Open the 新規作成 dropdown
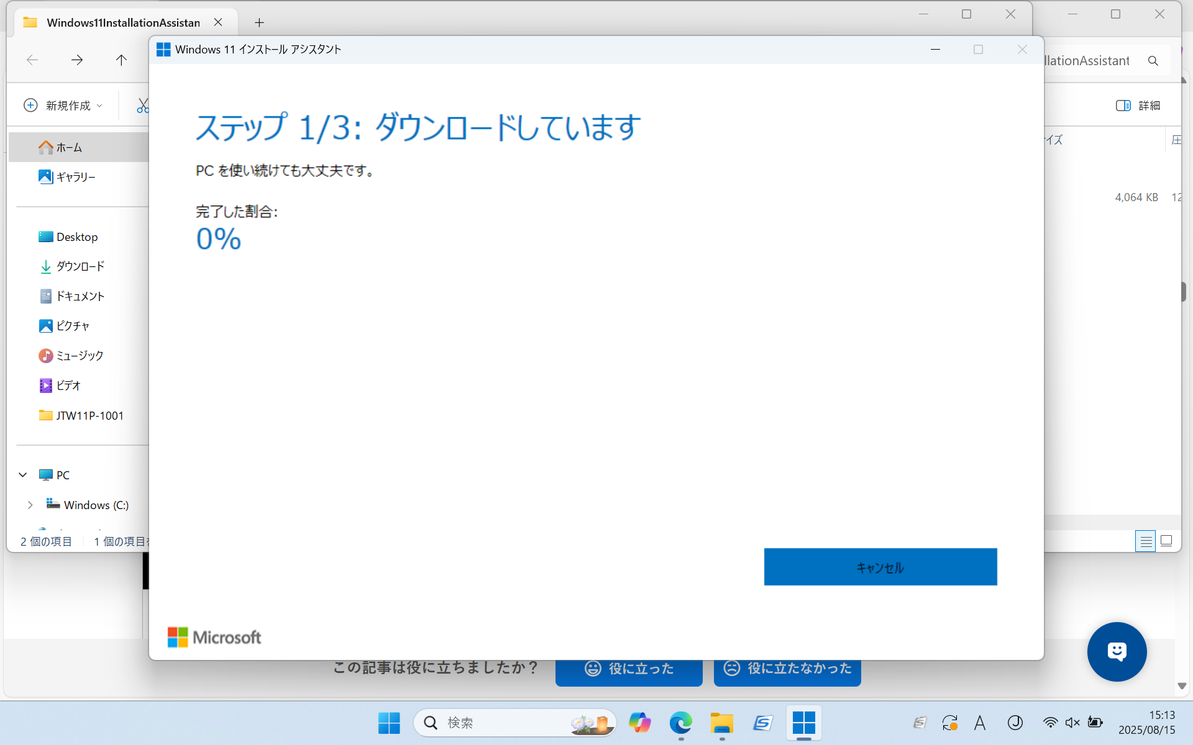The image size is (1193, 745). 63,106
